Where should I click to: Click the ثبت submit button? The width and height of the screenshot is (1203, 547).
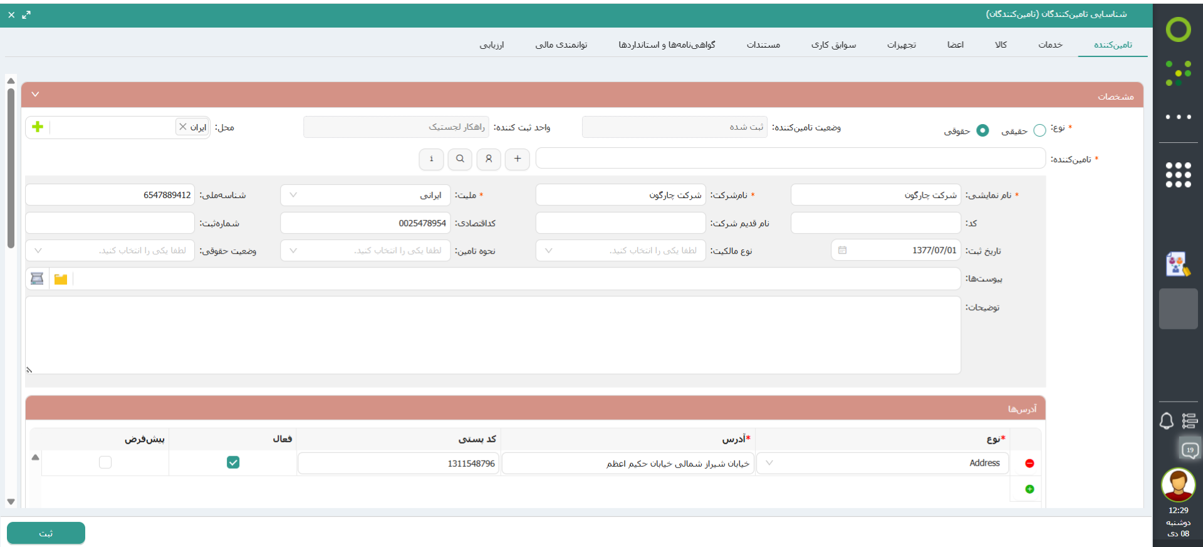click(x=46, y=533)
